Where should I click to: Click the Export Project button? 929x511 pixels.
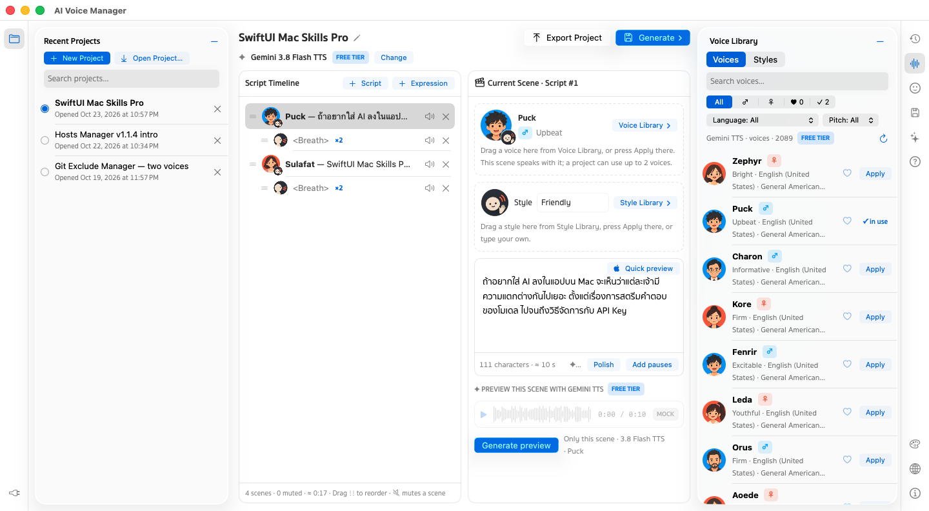pyautogui.click(x=567, y=37)
